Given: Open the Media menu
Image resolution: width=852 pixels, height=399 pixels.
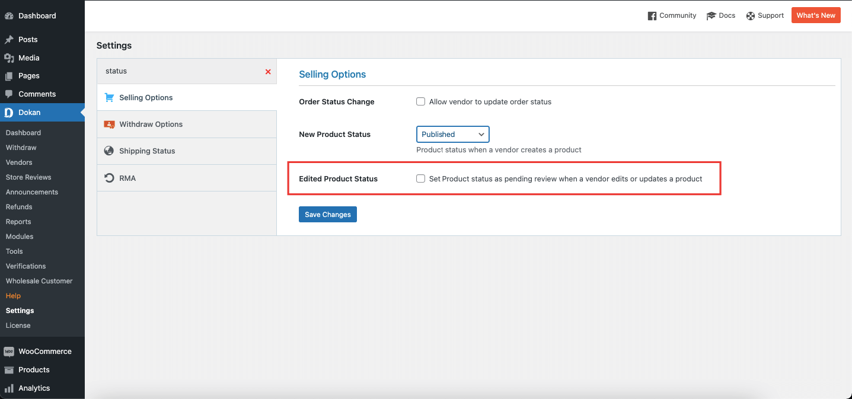Looking at the screenshot, I should [42, 58].
